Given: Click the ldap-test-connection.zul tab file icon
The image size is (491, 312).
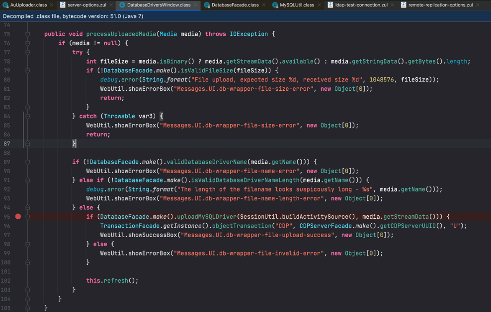Looking at the screenshot, I should [x=330, y=5].
